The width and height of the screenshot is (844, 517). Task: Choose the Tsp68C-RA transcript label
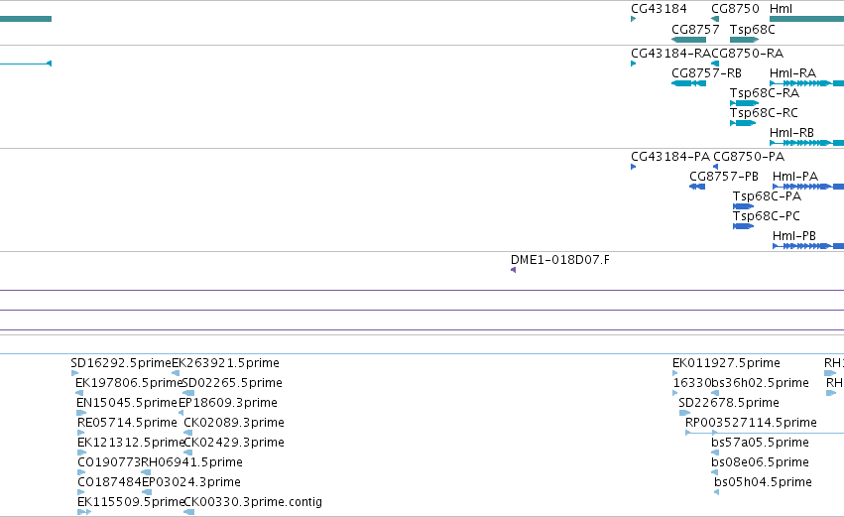coord(765,93)
